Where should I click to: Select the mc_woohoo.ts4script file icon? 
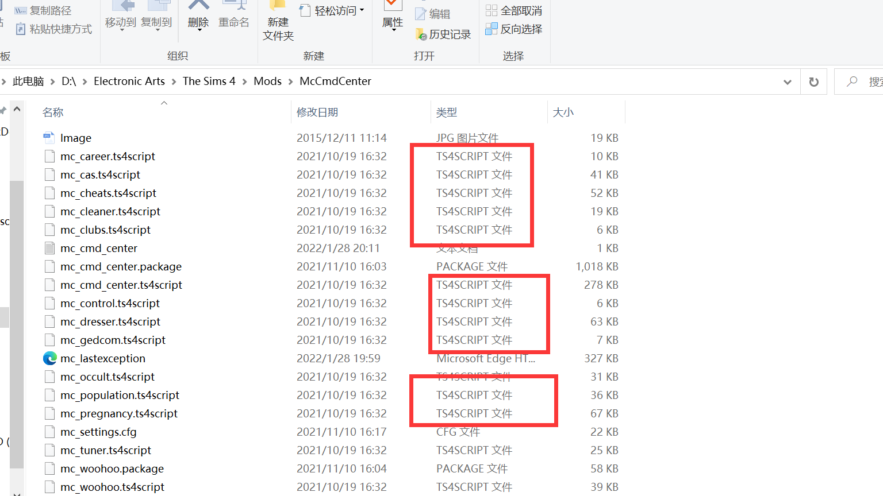[x=49, y=487]
